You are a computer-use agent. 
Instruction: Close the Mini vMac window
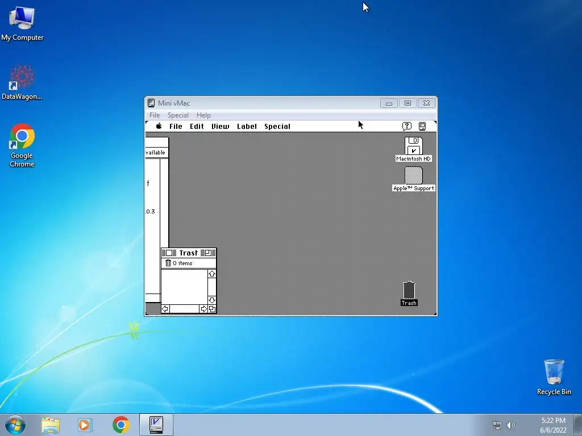[426, 103]
